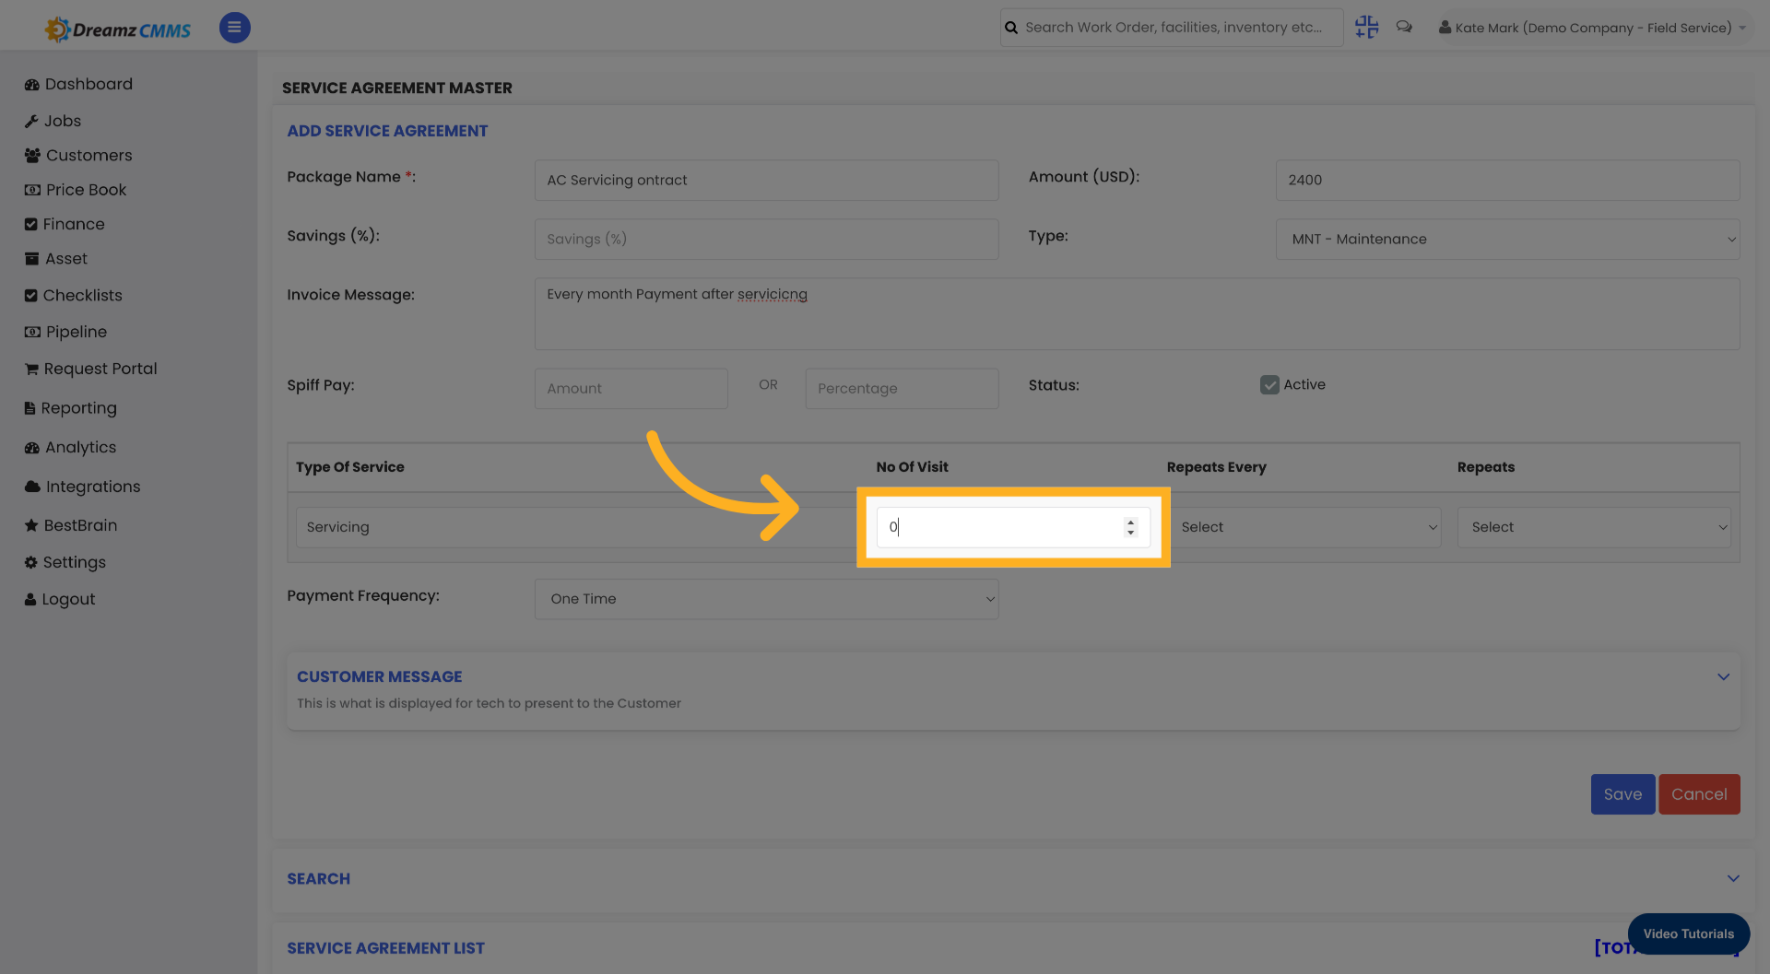Toggle sidebar with the hamburger menu button
This screenshot has height=974, width=1770.
[234, 28]
